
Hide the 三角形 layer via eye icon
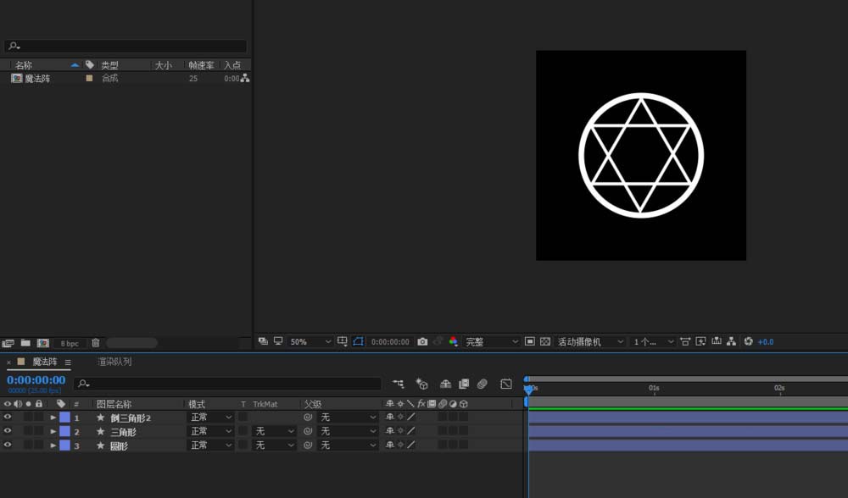[x=8, y=431]
